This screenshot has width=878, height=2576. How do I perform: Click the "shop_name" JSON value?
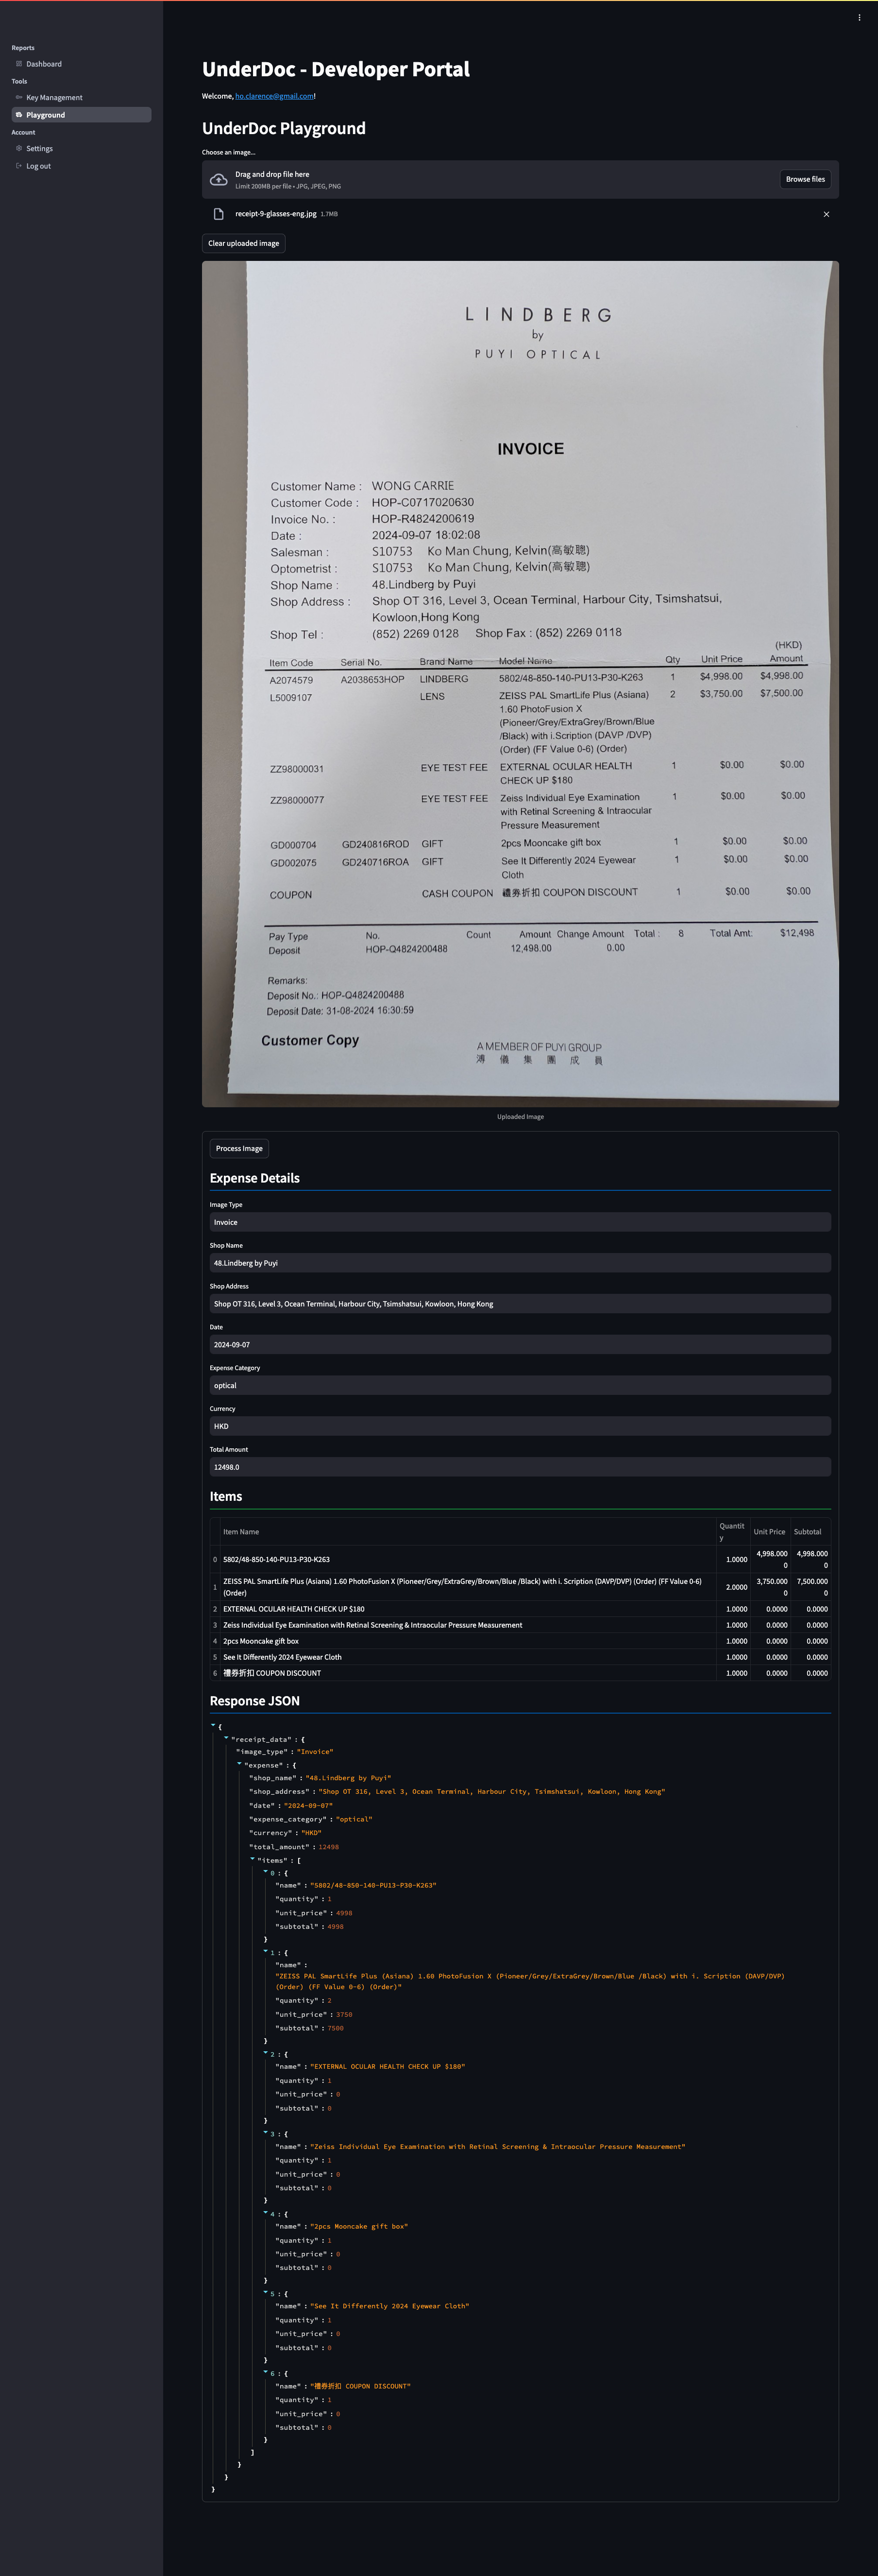tap(348, 1778)
